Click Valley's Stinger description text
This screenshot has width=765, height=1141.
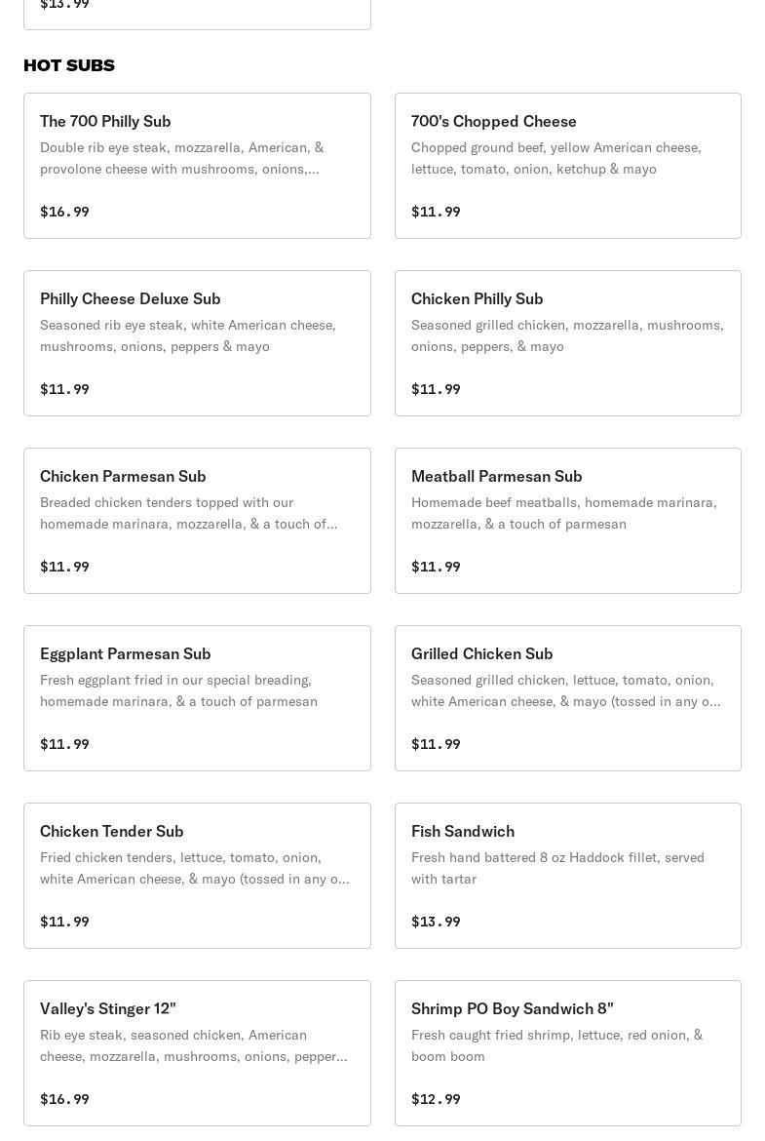(x=193, y=1045)
